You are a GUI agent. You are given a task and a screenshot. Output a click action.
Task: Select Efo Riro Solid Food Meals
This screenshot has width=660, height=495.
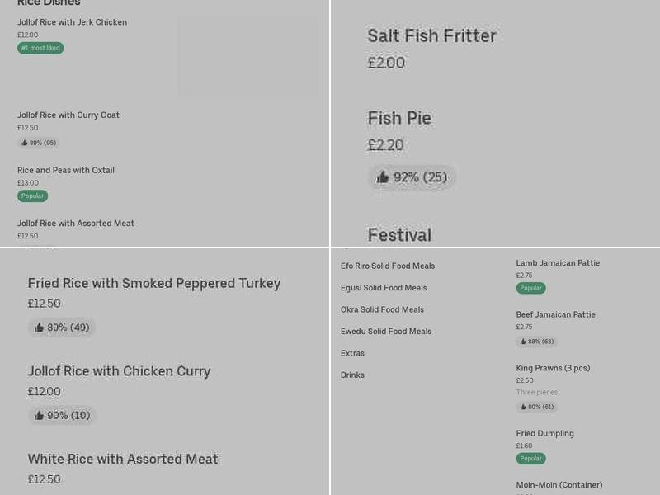click(389, 266)
